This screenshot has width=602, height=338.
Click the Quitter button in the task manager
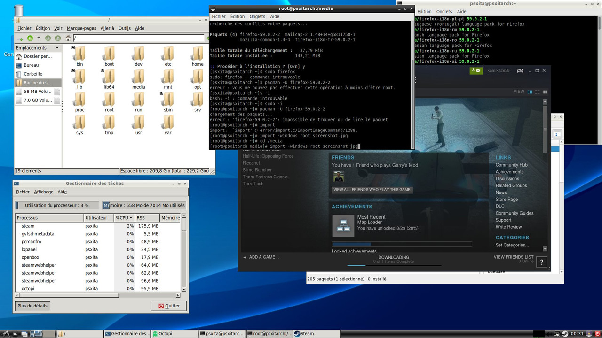(x=168, y=306)
